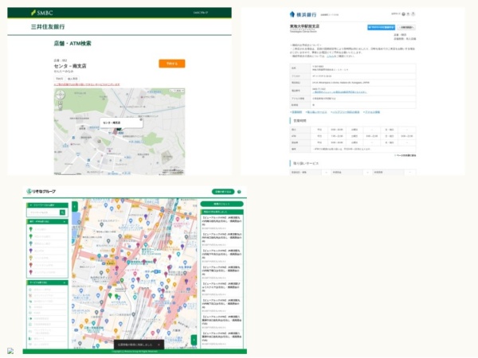
Task: Collapse the services filter panel
Action: pos(47,282)
